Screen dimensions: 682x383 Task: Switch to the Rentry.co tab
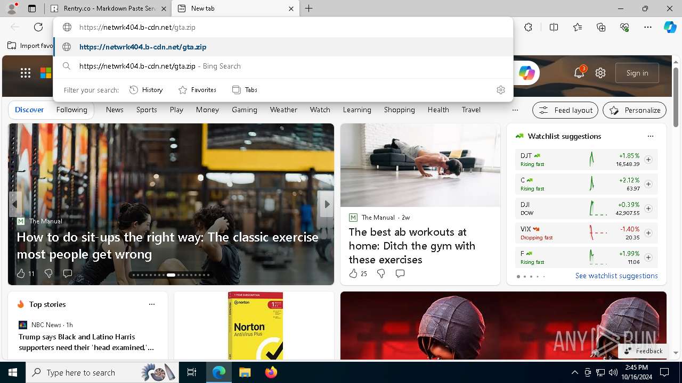point(108,9)
